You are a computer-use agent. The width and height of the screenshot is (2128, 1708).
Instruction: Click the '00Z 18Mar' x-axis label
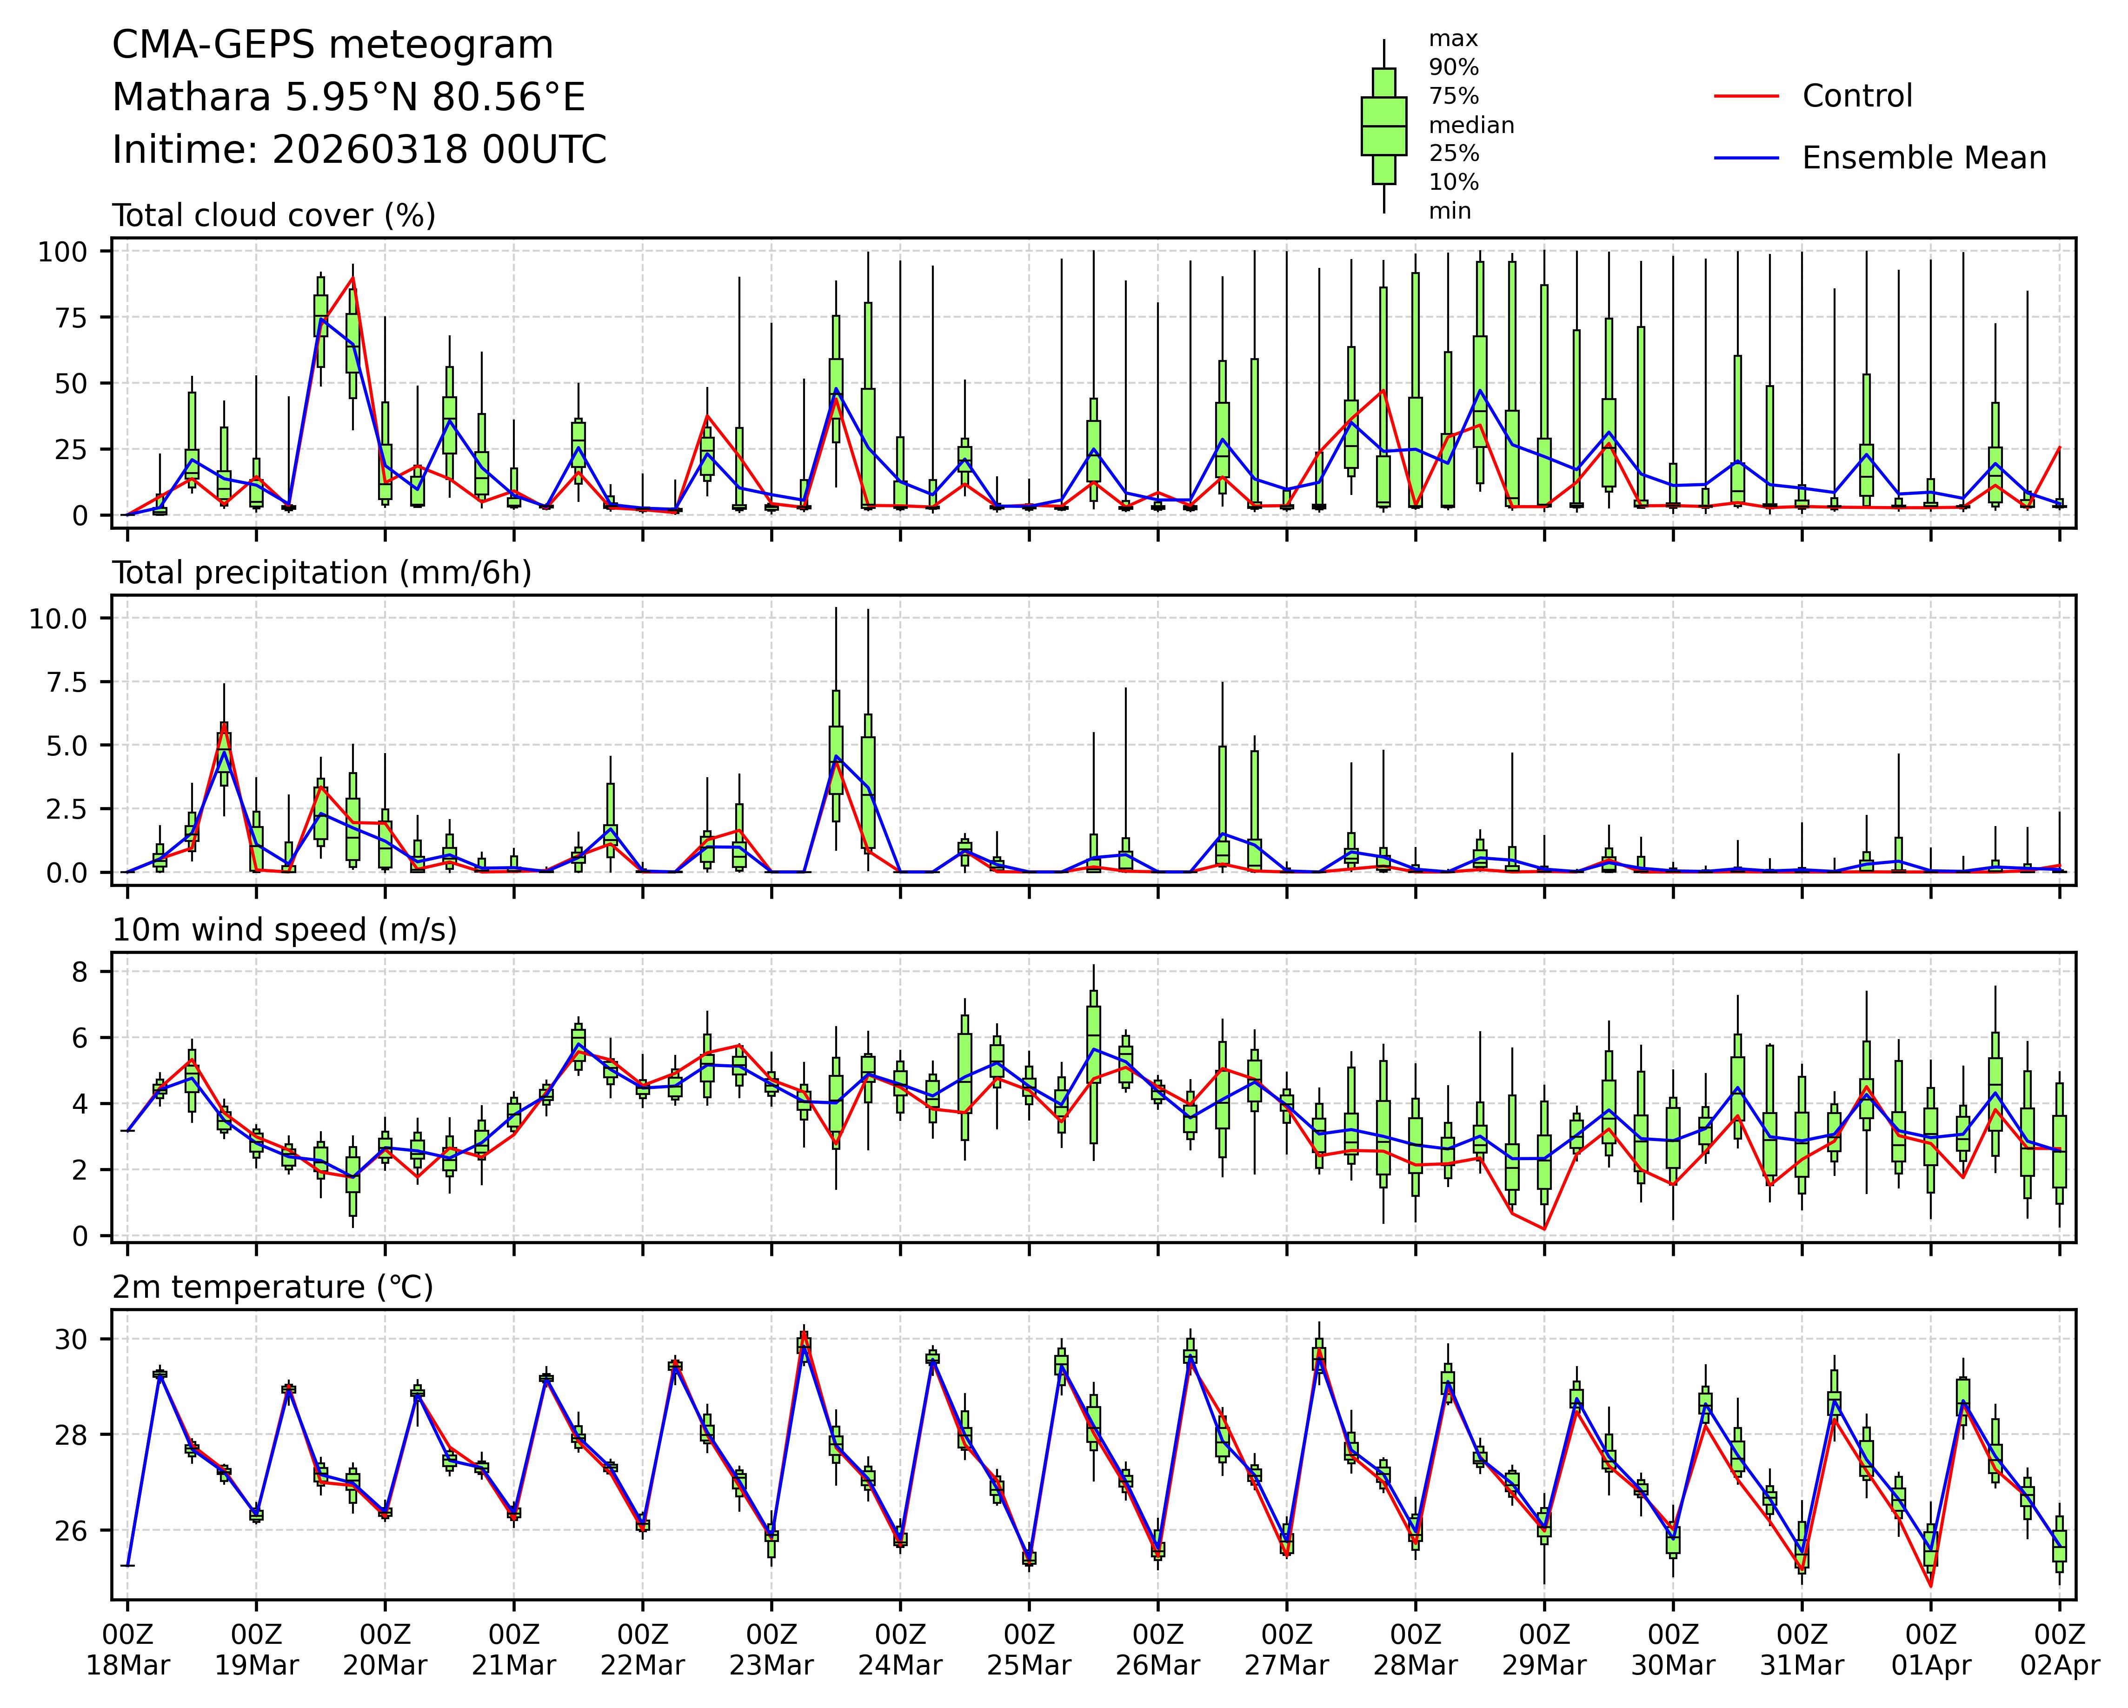pyautogui.click(x=127, y=1649)
